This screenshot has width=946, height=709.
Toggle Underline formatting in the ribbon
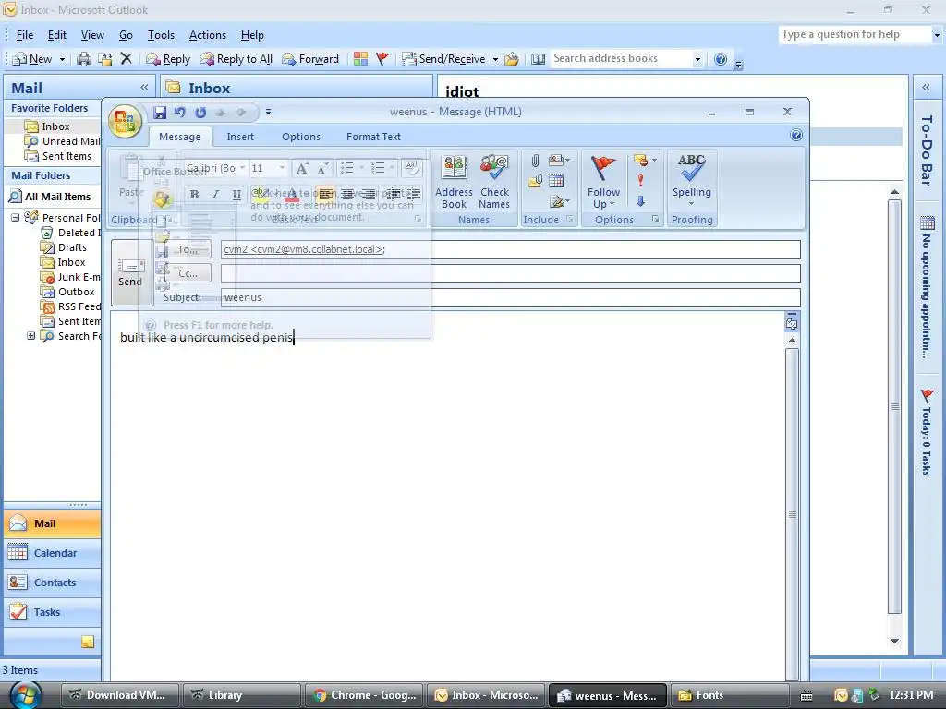pyautogui.click(x=236, y=194)
